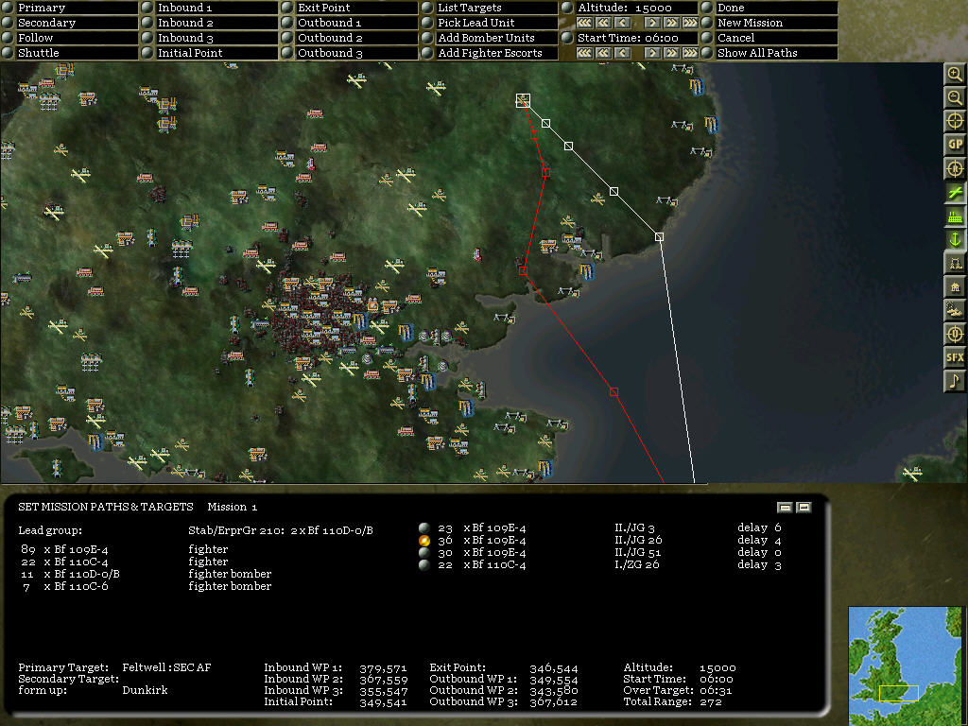Click the "Dunkirk" form up text
968x726 pixels.
click(x=145, y=690)
